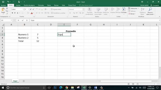
Task: Open the font size dropdown
Action: coord(28,9)
